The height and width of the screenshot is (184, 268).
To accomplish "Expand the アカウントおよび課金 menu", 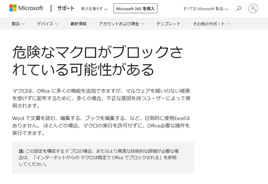I will pos(122,23).
